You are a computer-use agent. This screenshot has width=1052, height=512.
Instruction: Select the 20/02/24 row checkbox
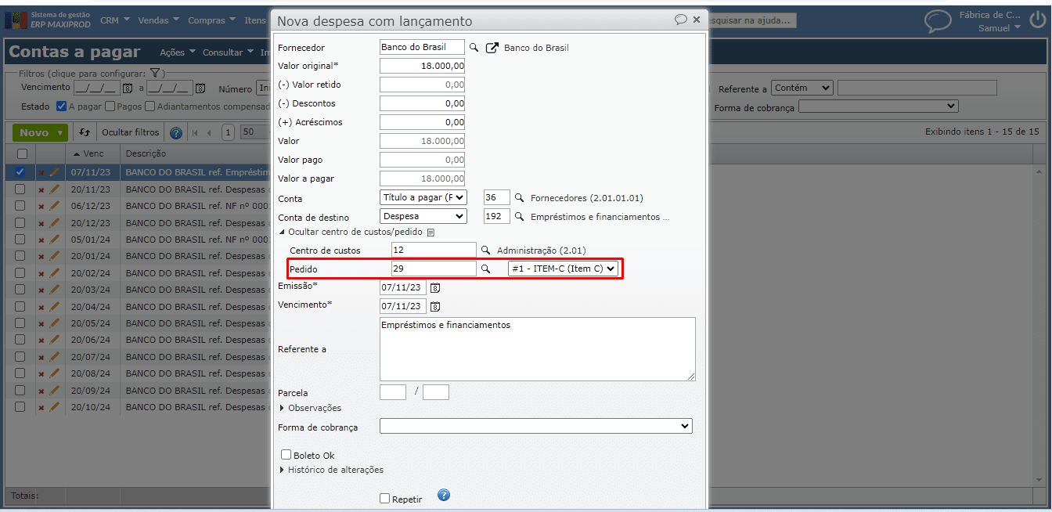[x=20, y=273]
